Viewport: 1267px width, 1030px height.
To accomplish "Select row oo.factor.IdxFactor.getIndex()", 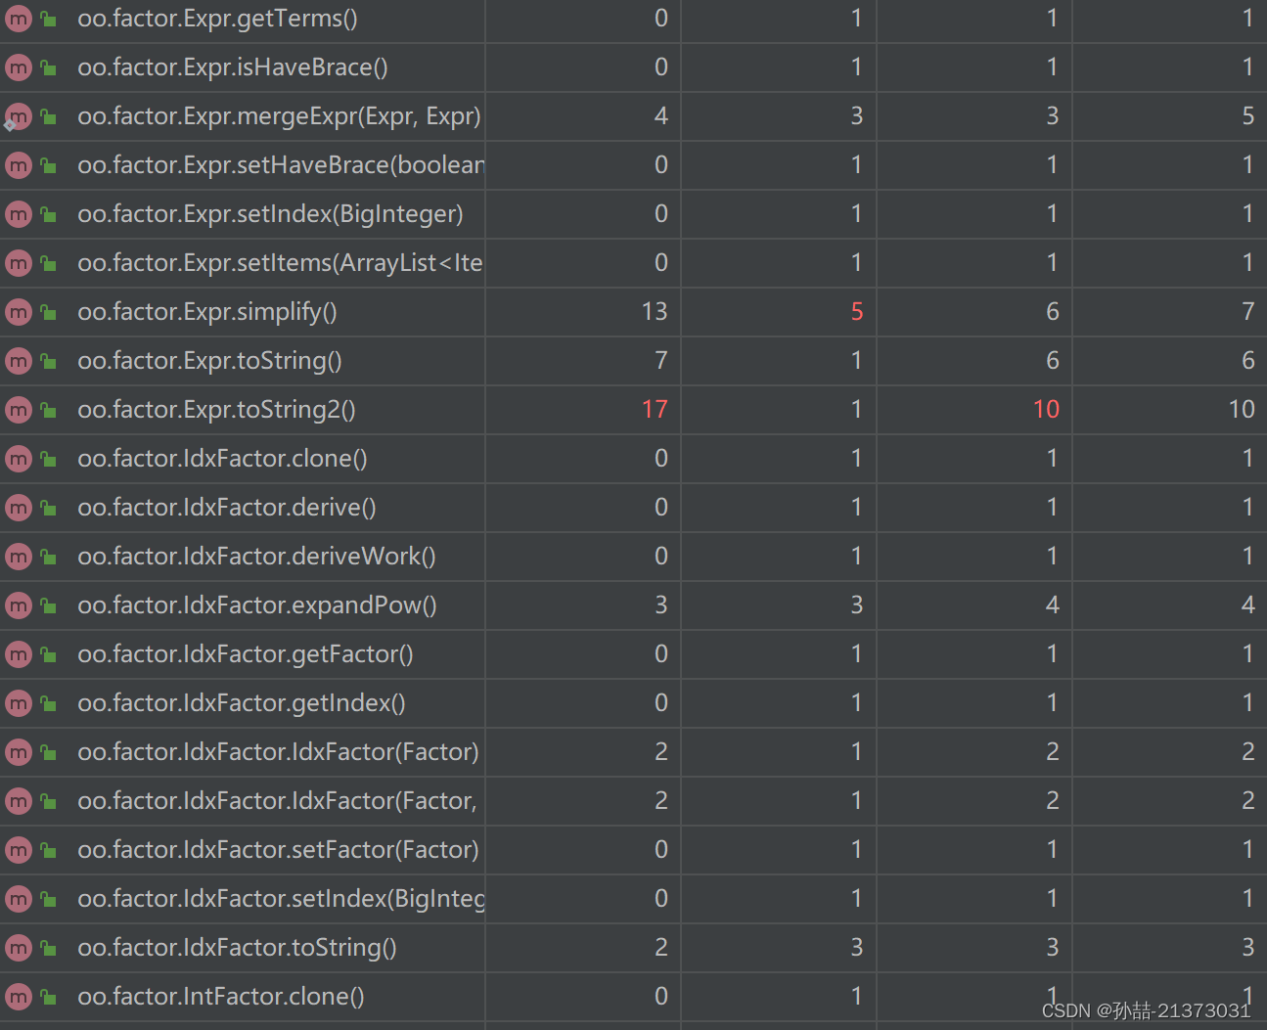I will coord(633,703).
